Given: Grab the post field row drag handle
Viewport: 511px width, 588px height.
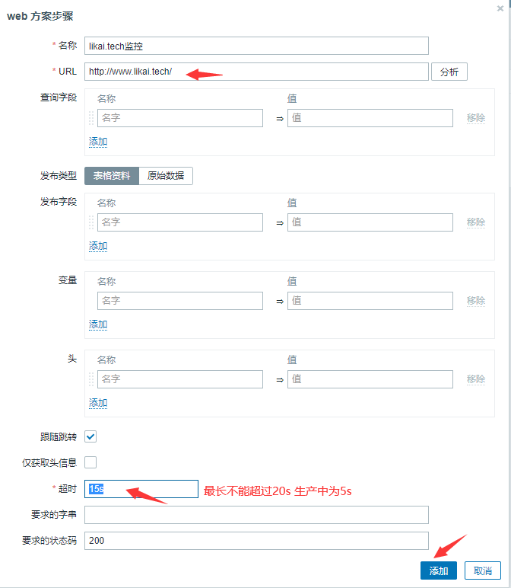Looking at the screenshot, I should tap(91, 222).
